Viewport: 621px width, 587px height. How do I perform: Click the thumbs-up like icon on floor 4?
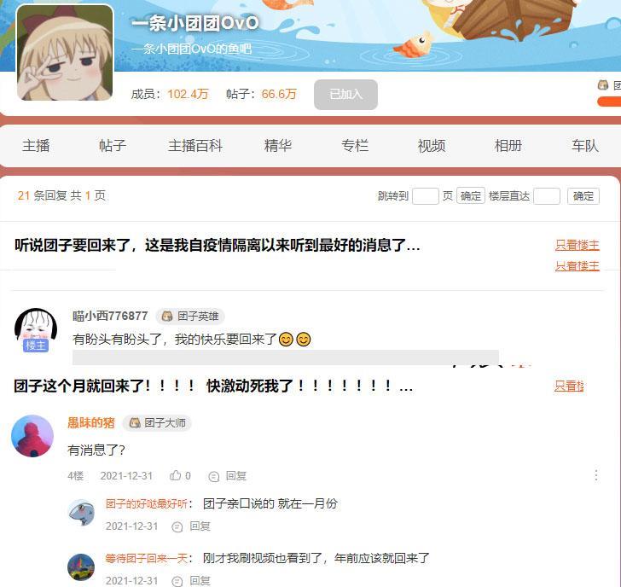coord(175,475)
